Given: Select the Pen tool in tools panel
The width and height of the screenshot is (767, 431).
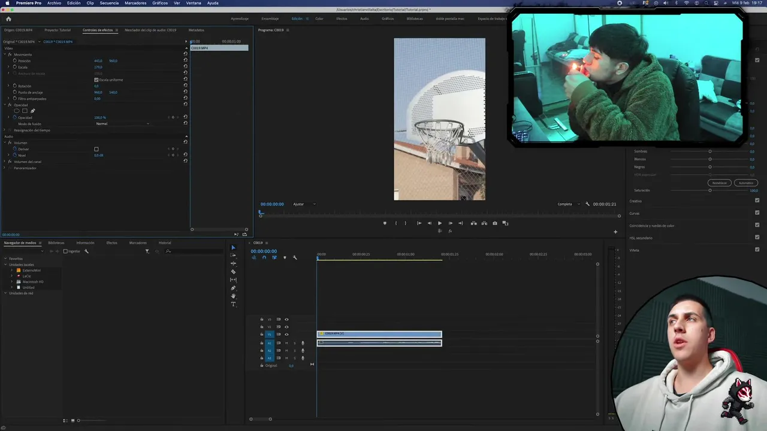Looking at the screenshot, I should 234,288.
